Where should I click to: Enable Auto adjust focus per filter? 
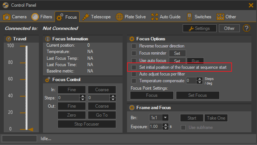click(134, 74)
